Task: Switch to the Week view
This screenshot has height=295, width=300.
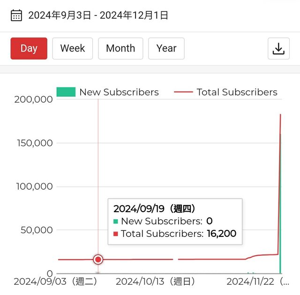Action: pyautogui.click(x=73, y=48)
